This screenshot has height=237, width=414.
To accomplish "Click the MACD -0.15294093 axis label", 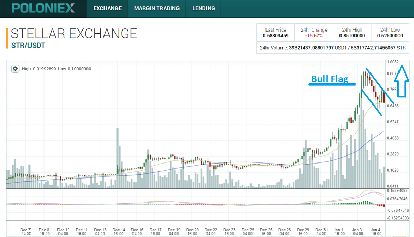I will pyautogui.click(x=397, y=218).
